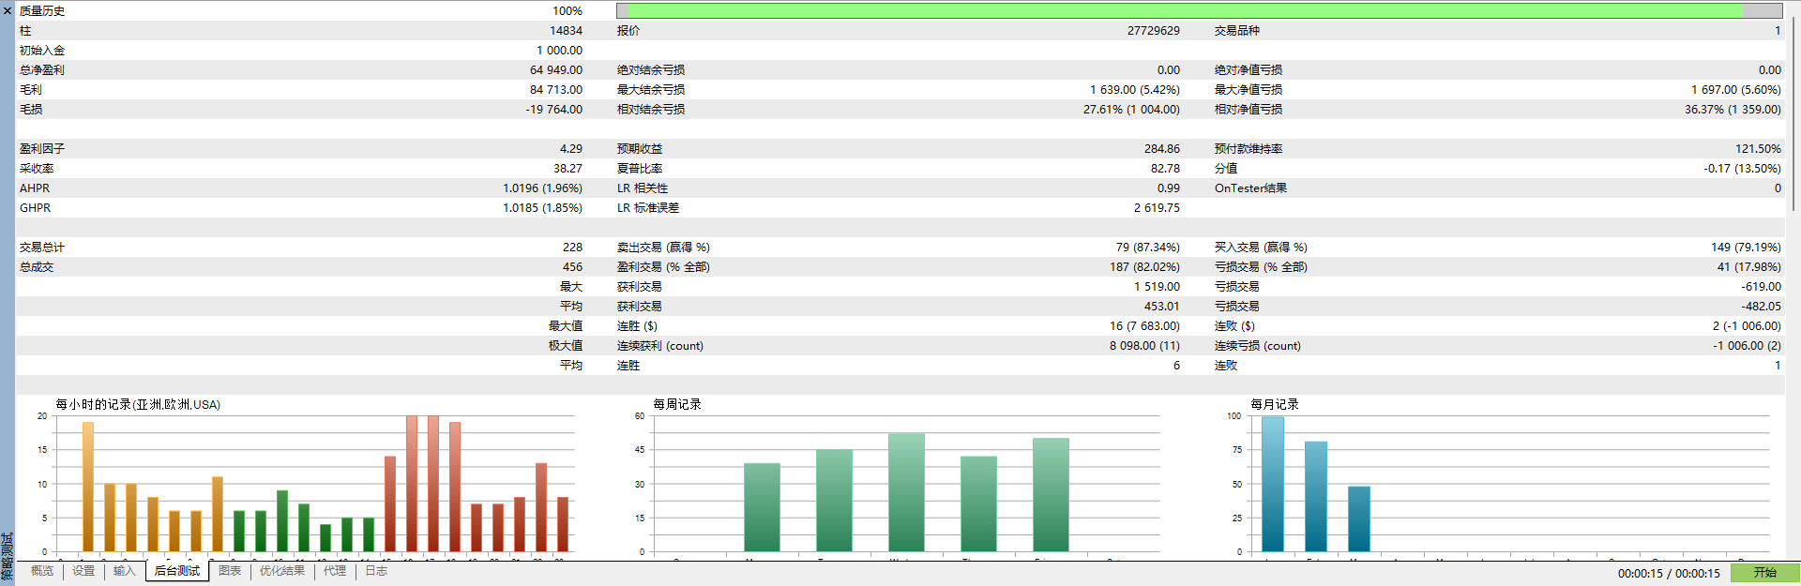Select the 后台测试 tab
1801x586 pixels.
177,571
